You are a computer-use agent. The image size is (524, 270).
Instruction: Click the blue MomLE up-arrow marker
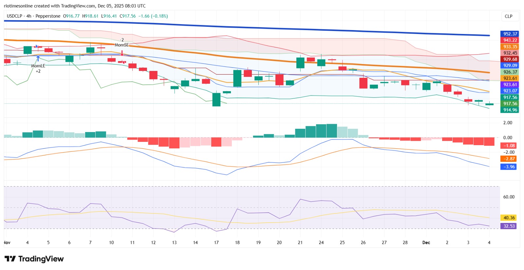click(x=38, y=59)
